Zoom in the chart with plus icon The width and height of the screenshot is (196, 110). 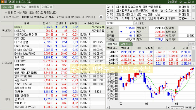click(x=190, y=107)
